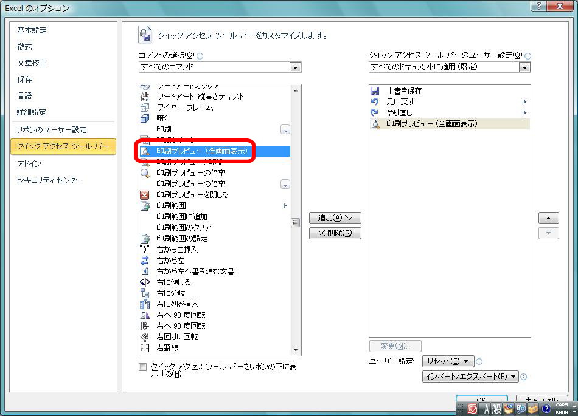Select the ワイヤー フレーム cube icon
Image resolution: width=578 pixels, height=416 pixels.
pyautogui.click(x=145, y=107)
